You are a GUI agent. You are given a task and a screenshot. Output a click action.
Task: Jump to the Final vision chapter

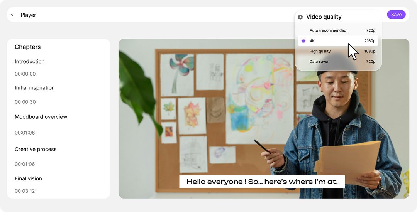(x=28, y=178)
